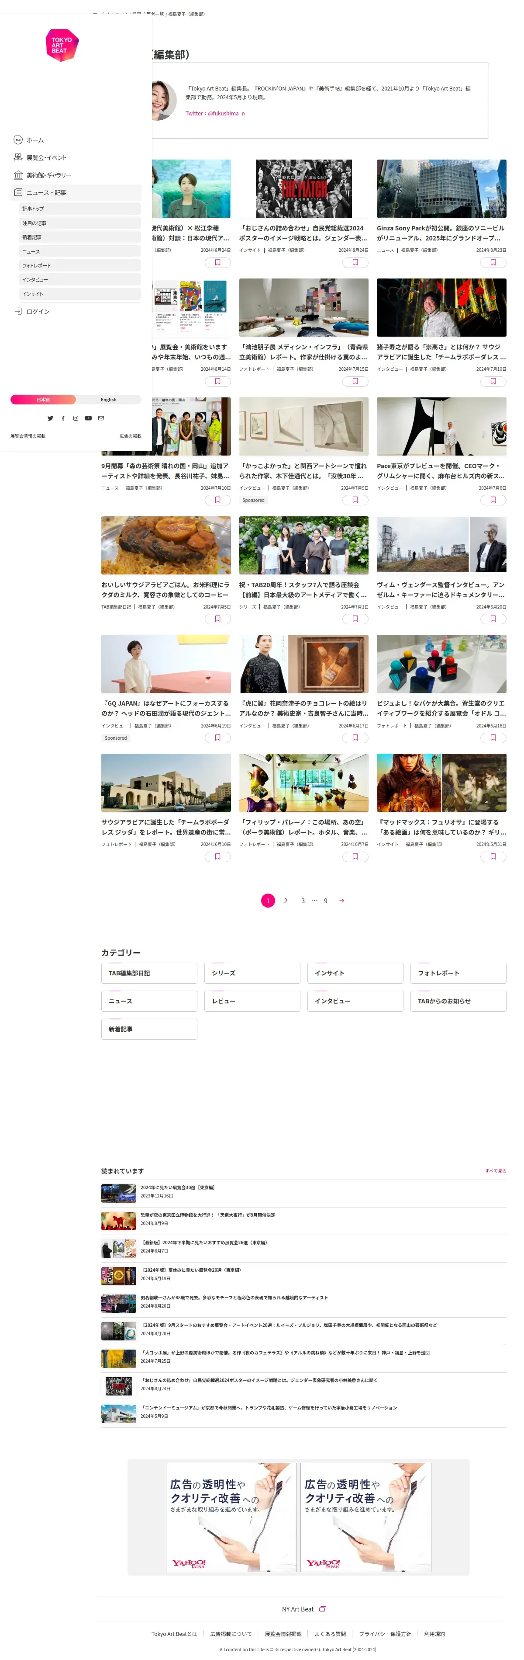Open the ホーム sidebar icon
This screenshot has width=524, height=1660.
point(18,140)
